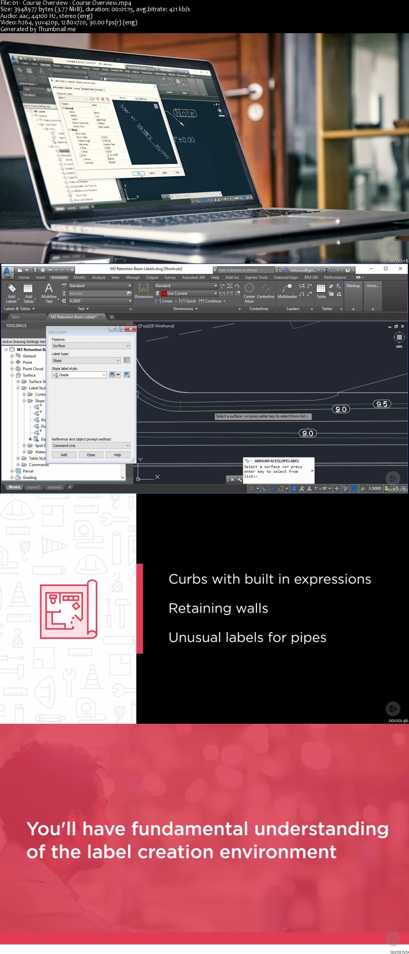Switch to the Home ribbon tab
409x954 pixels.
point(24,277)
